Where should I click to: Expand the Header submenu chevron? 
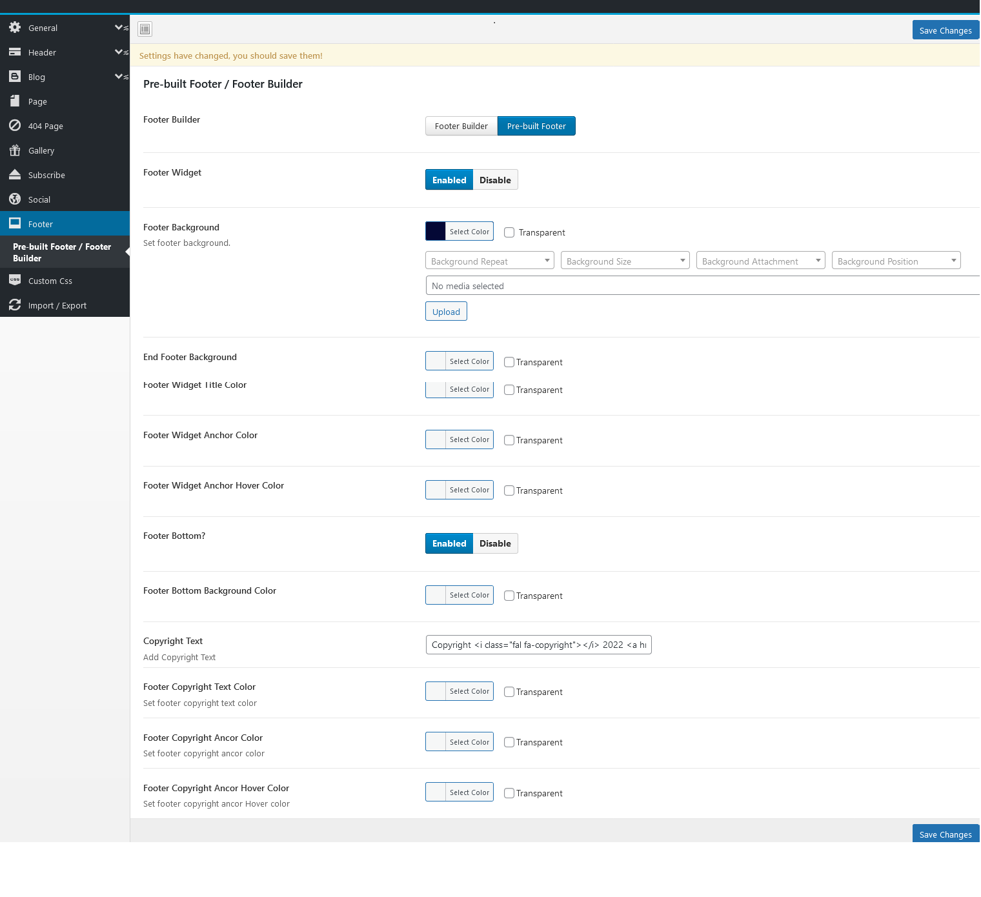pos(119,52)
